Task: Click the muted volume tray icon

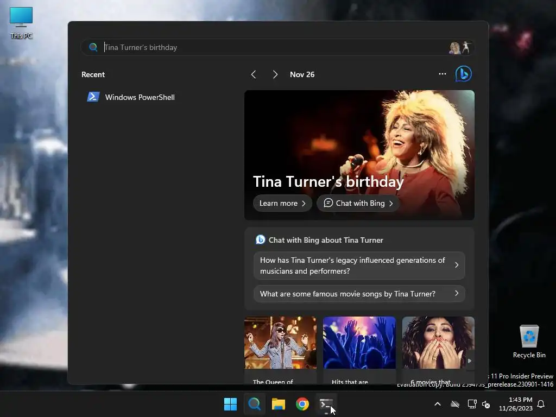Action: [486, 404]
